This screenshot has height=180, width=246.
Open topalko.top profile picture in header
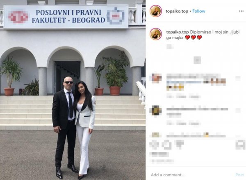156,11
